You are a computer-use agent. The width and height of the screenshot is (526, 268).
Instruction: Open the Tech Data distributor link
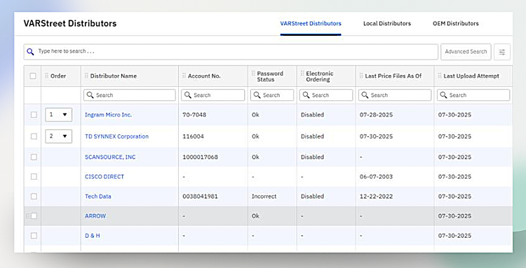(x=97, y=196)
